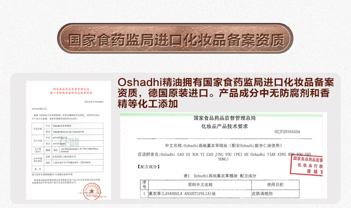Click the 中文名称 Oshadhi高地薰衣草精油 line
Image resolution: width=351 pixels, height=208 pixels.
[x=223, y=146]
